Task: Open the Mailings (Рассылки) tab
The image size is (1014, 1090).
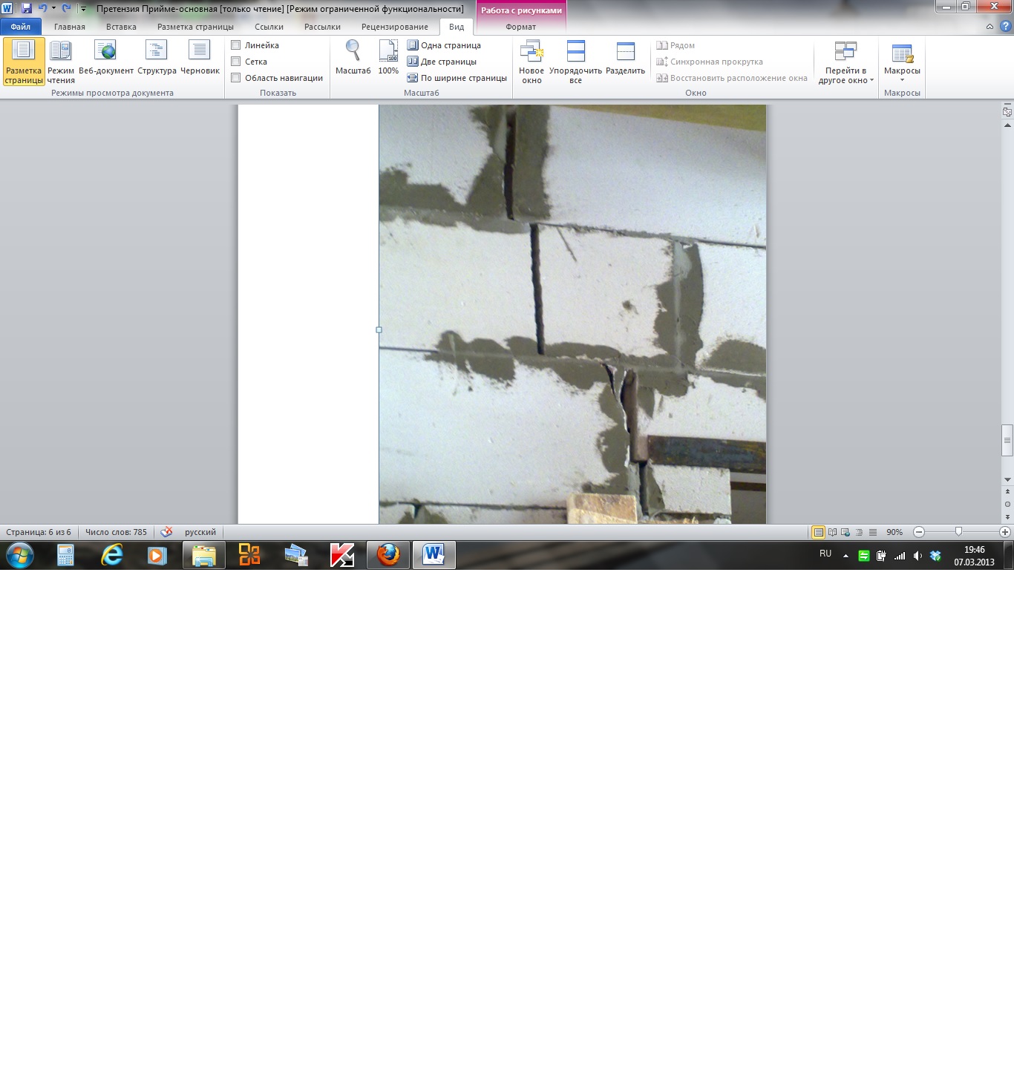Action: click(322, 27)
